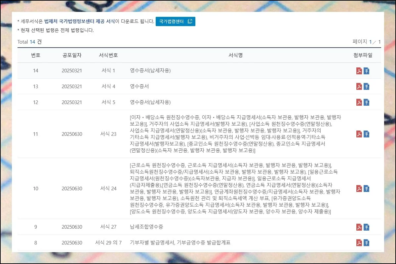This screenshot has width=396, height=264.
Task: Download PDF for 서식 29 의 7
Action: [359, 243]
